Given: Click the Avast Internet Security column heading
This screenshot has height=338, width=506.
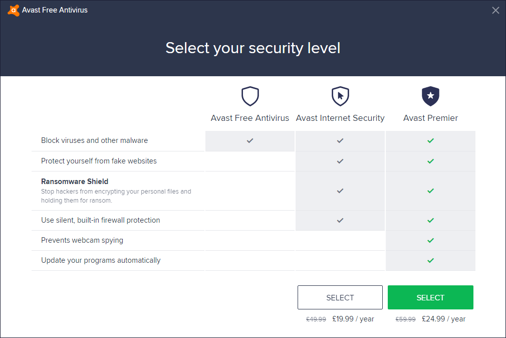Looking at the screenshot, I should [340, 118].
